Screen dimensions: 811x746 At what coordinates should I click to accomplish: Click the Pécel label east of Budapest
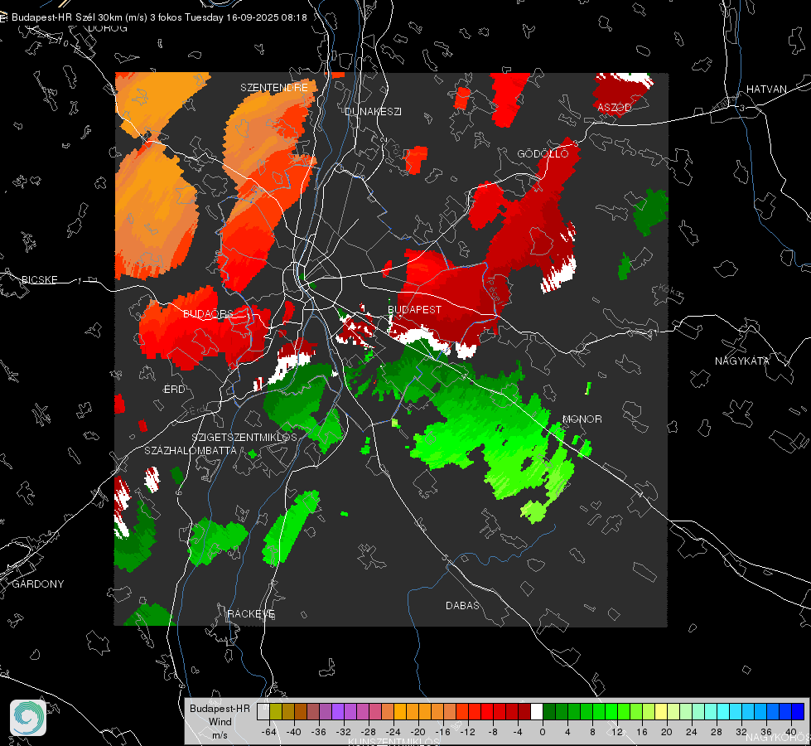click(494, 292)
